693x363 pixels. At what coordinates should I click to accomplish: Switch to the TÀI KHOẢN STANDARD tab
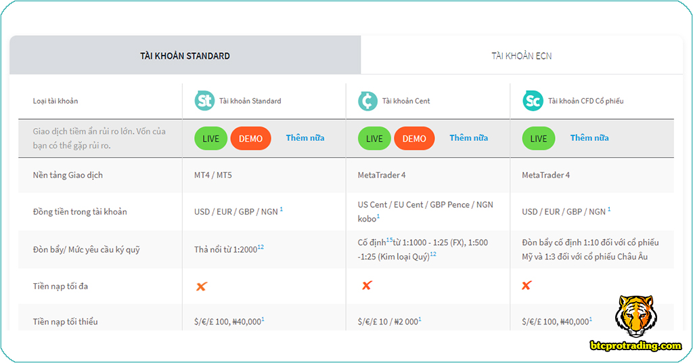coord(185,56)
